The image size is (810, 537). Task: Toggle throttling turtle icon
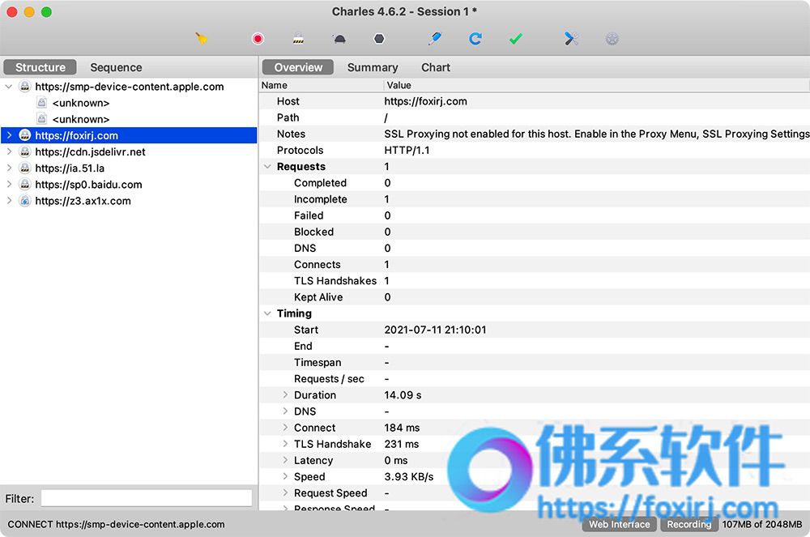(339, 39)
